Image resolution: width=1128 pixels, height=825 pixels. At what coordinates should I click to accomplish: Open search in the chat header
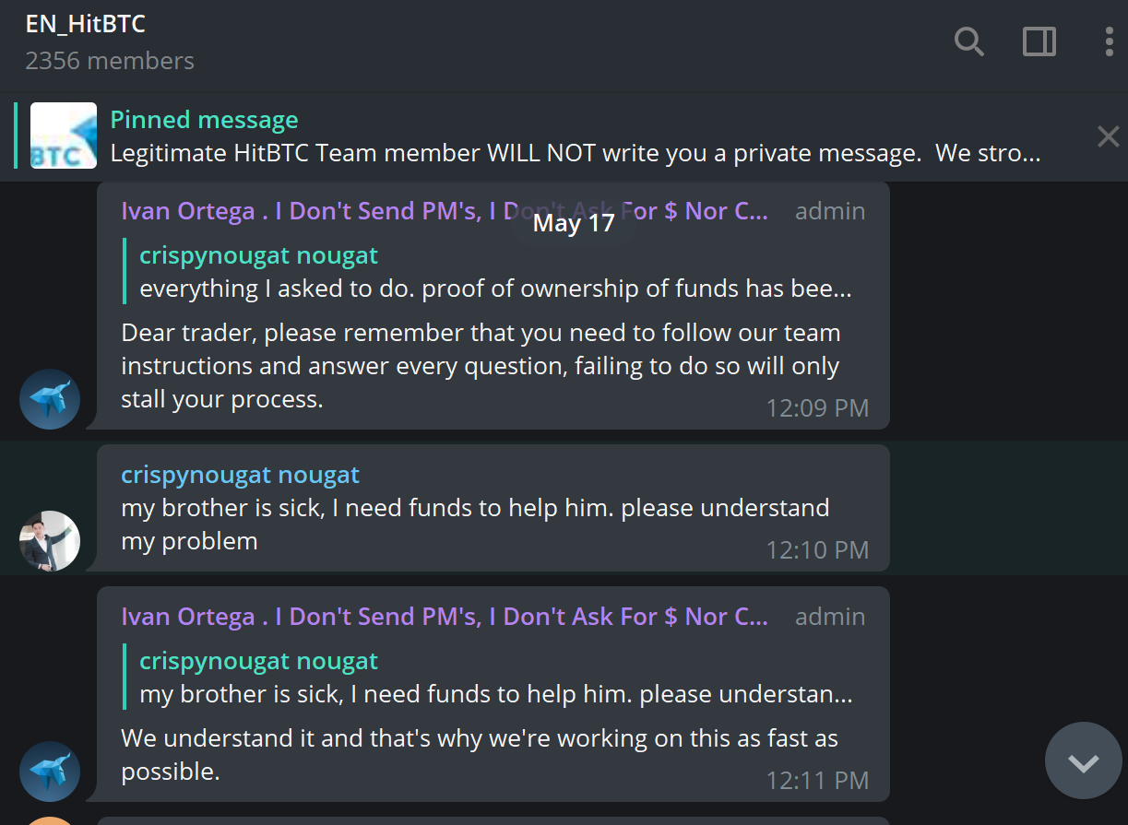(968, 41)
